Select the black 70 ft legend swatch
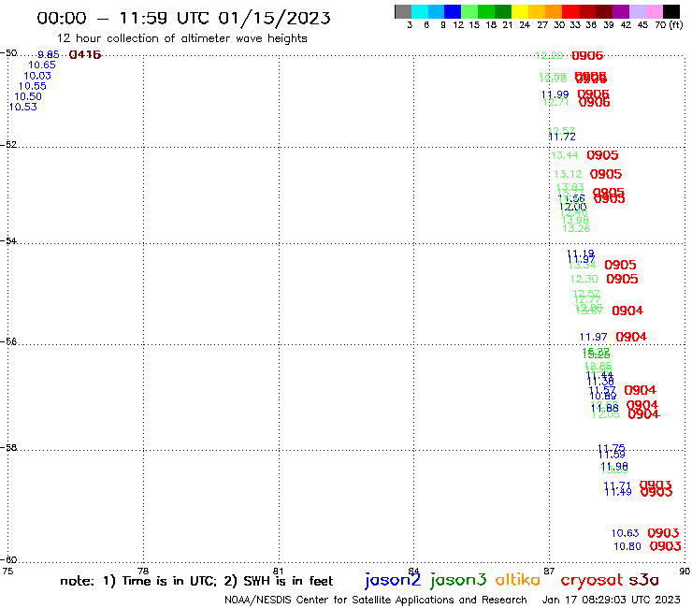Viewport: 692px width, 608px height. [670, 11]
